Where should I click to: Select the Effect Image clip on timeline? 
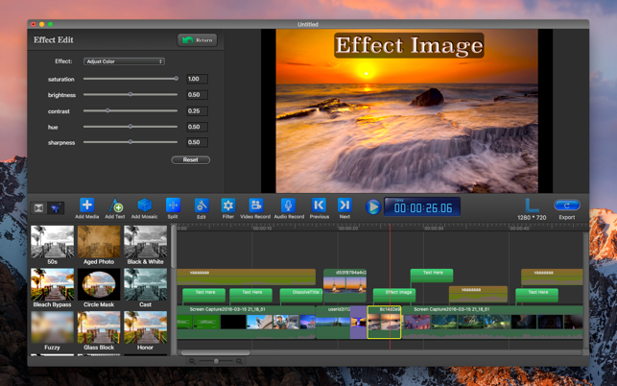[x=397, y=292]
